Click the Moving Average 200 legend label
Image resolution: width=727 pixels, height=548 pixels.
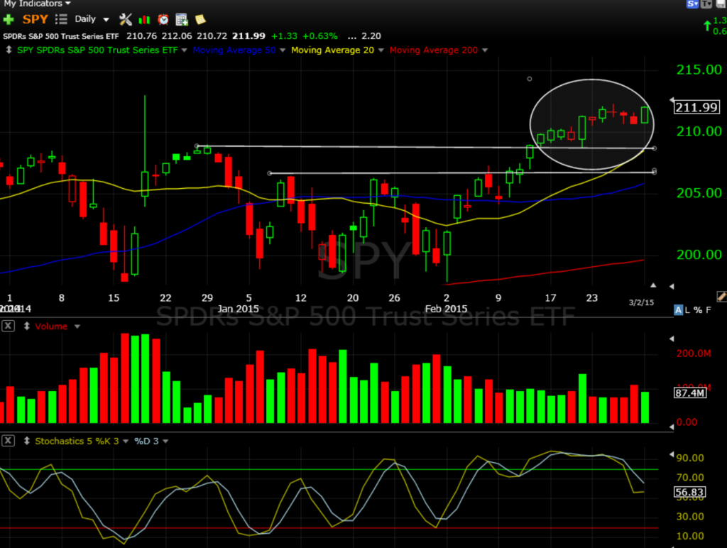click(x=434, y=50)
